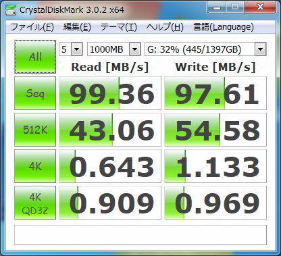Click the empty comment text field

[140, 235]
